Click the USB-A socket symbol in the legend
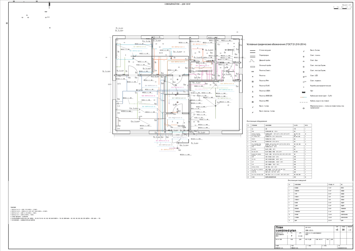This screenshot has height=251, width=355. pyautogui.click(x=253, y=92)
